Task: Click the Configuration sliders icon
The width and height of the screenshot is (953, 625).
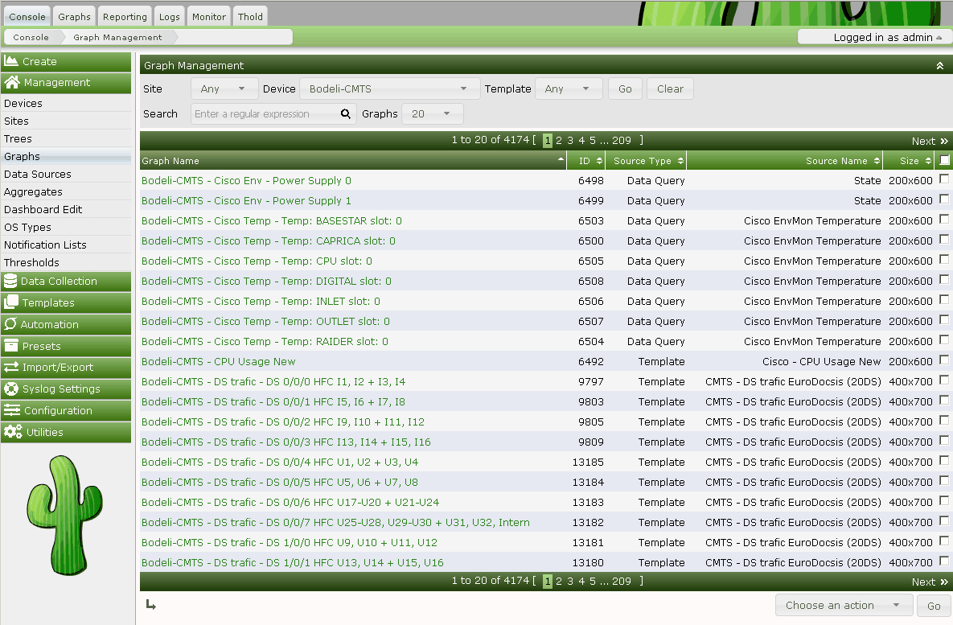Action: tap(11, 410)
